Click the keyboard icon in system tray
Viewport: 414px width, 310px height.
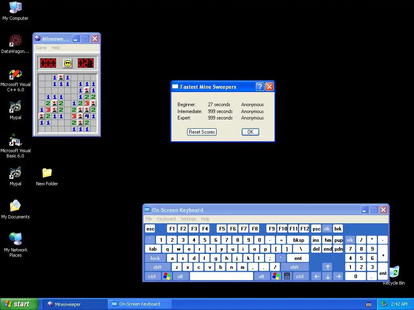point(369,304)
